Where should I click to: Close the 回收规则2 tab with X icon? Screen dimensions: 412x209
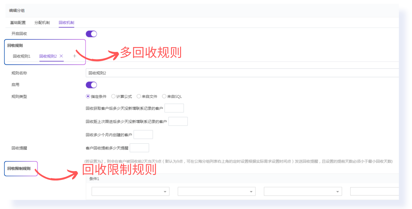click(x=61, y=56)
